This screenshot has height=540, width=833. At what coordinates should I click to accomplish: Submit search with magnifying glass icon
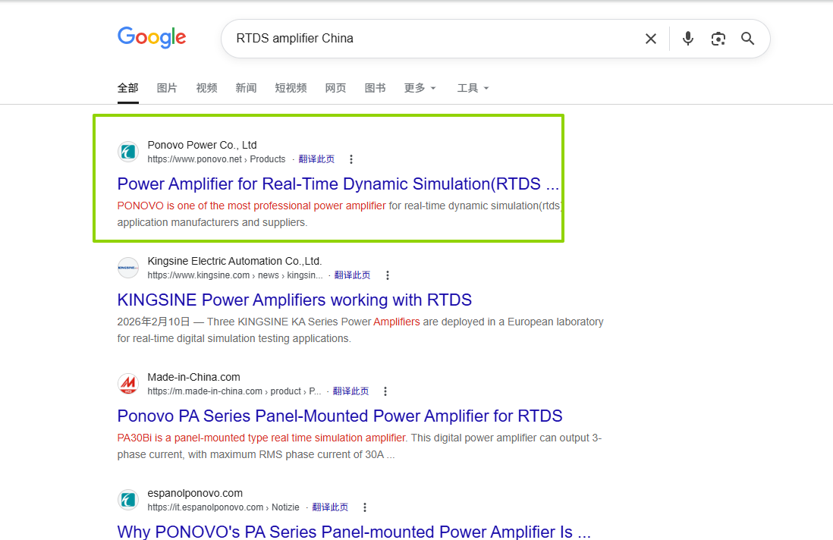(x=747, y=39)
